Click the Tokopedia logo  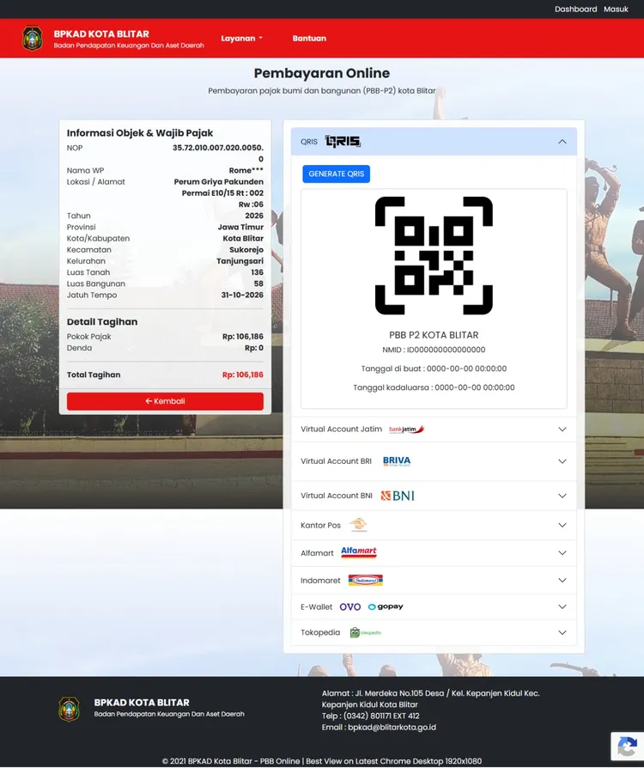point(365,633)
